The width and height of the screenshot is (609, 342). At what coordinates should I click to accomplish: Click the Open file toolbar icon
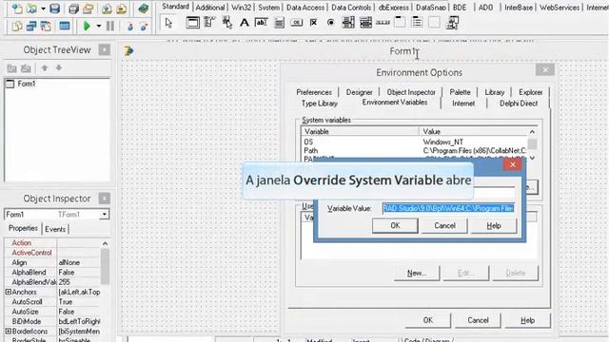30,9
